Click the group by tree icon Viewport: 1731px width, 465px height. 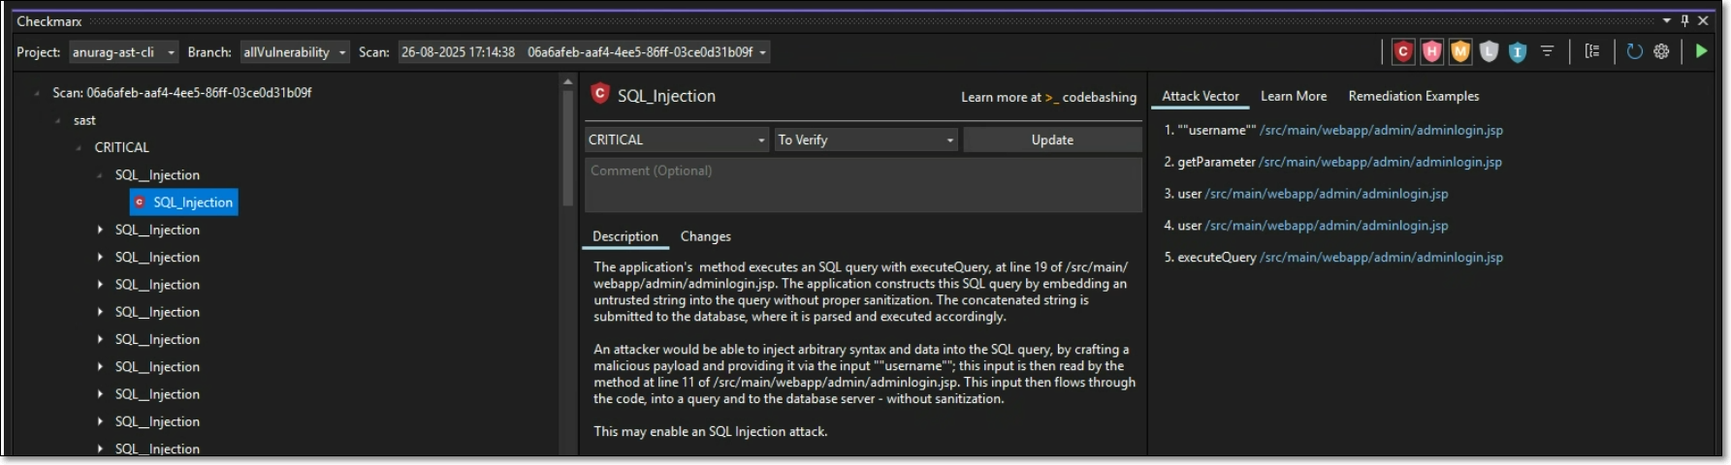(x=1592, y=52)
